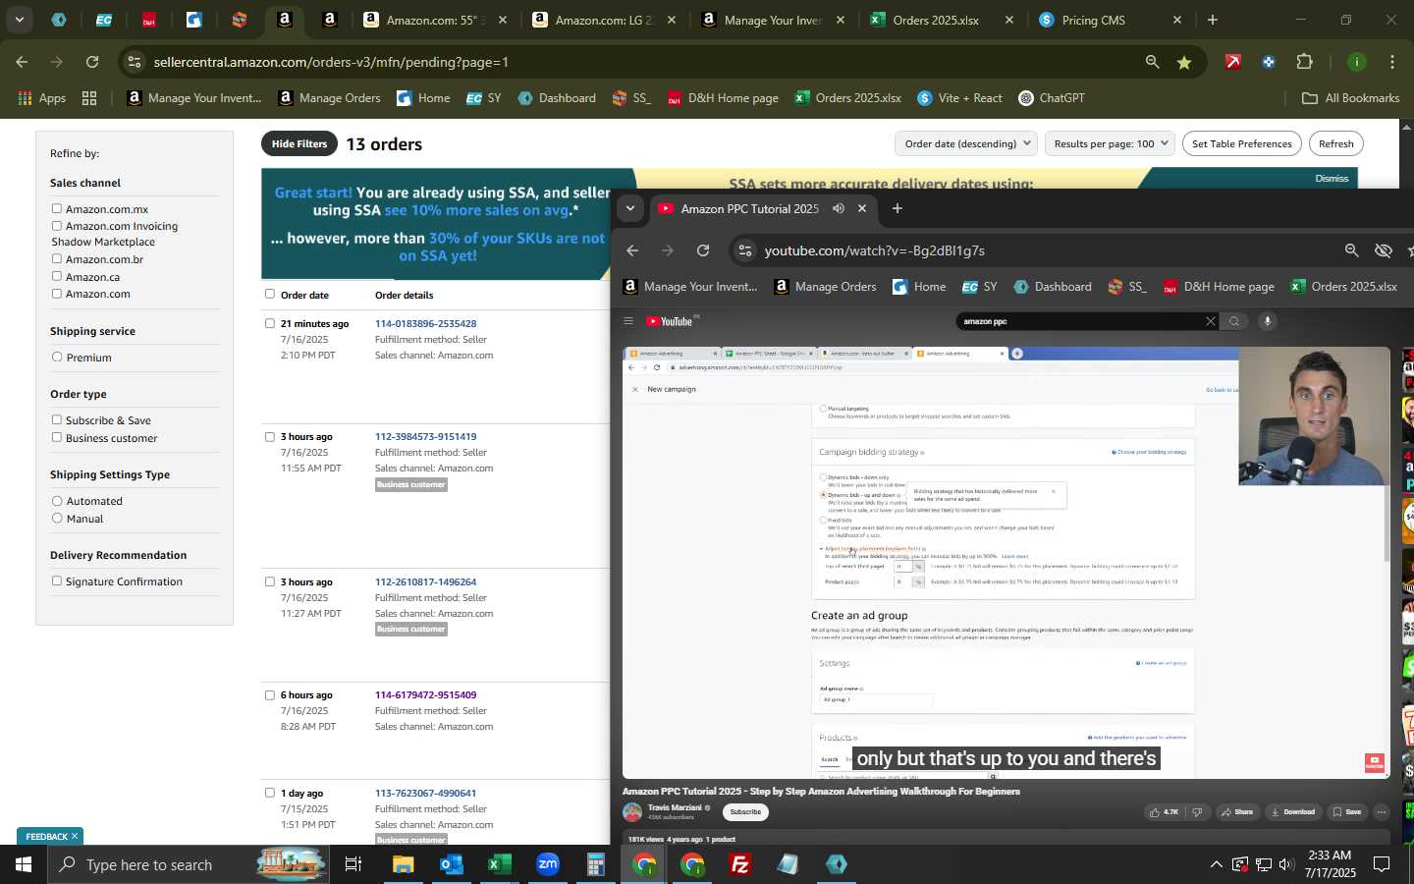Go to YouTube home via logo
Image resolution: width=1414 pixels, height=884 pixels.
[x=670, y=321]
